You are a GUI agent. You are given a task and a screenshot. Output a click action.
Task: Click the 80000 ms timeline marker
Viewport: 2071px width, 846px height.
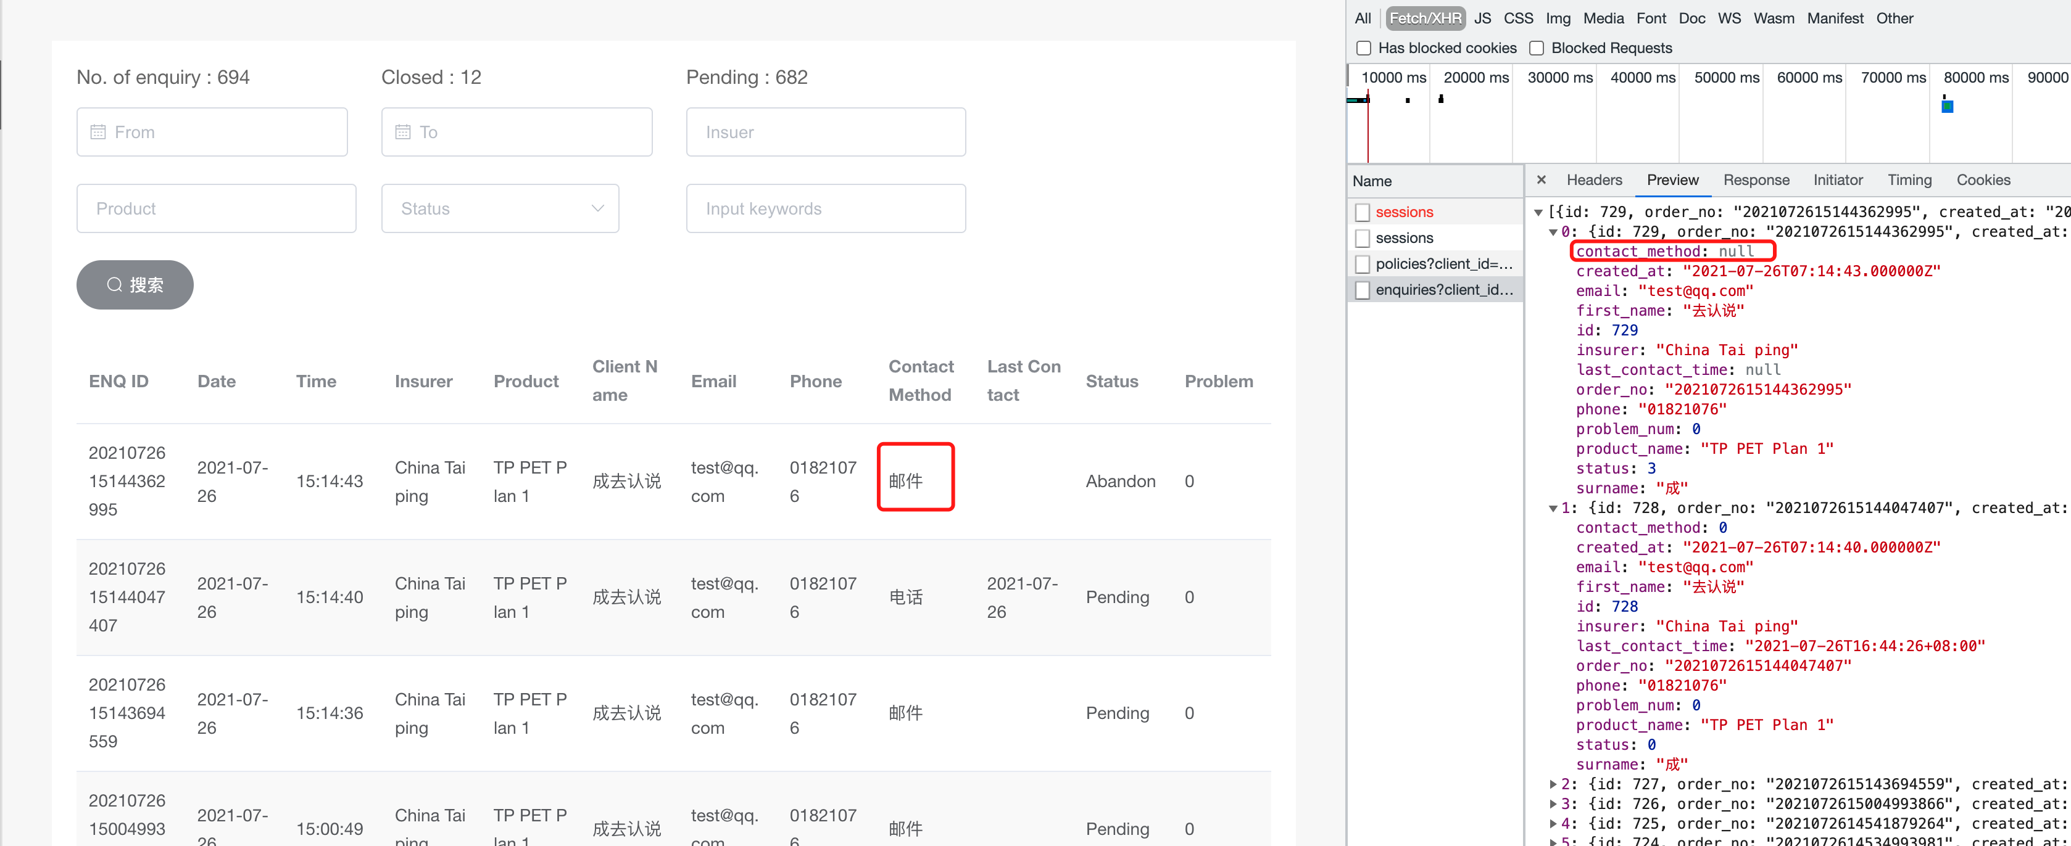coord(1976,77)
